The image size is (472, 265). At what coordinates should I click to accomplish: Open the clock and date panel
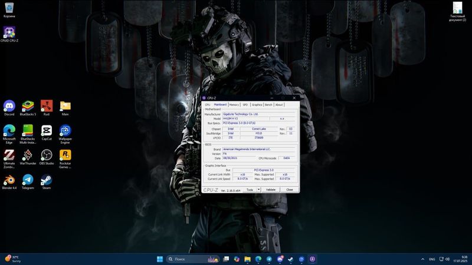pos(461,259)
